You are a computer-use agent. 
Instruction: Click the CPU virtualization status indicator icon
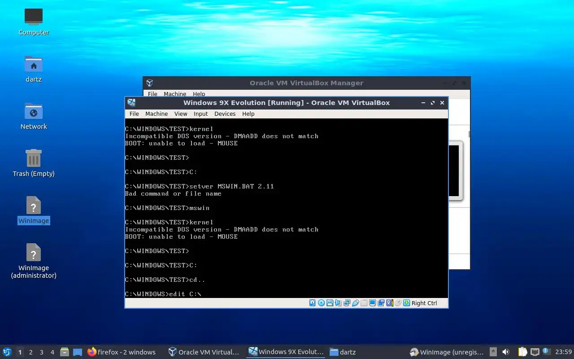point(390,303)
